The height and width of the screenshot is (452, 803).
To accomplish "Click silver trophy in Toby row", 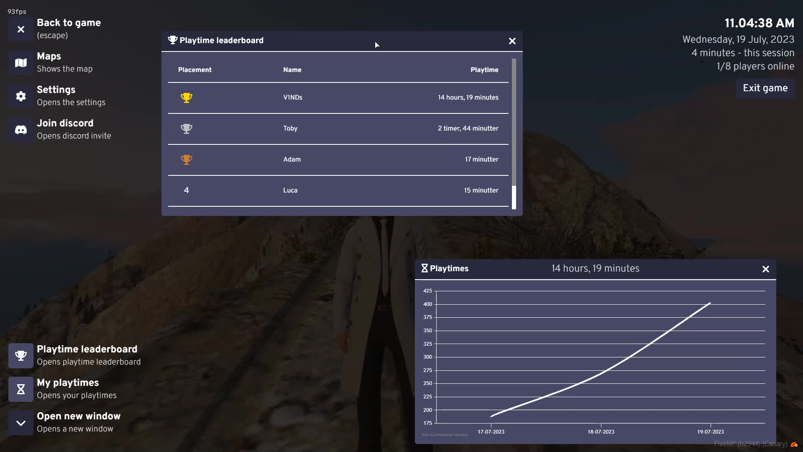I will click(x=187, y=128).
